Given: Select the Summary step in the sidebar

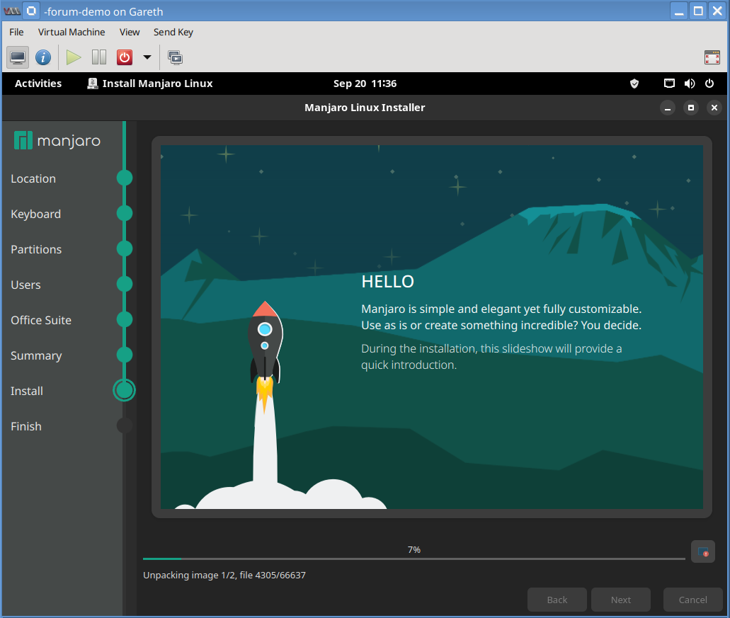Looking at the screenshot, I should click(36, 355).
